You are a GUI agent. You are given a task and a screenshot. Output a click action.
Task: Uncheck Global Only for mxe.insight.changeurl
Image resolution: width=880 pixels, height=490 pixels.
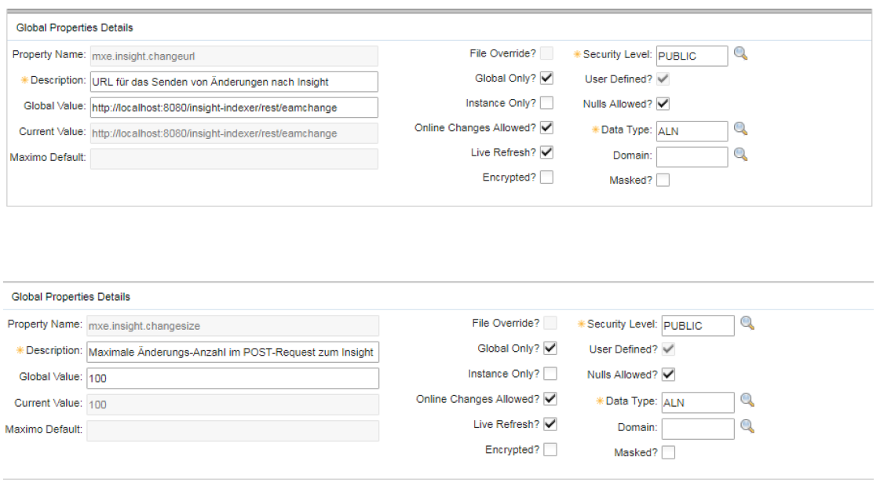[547, 79]
